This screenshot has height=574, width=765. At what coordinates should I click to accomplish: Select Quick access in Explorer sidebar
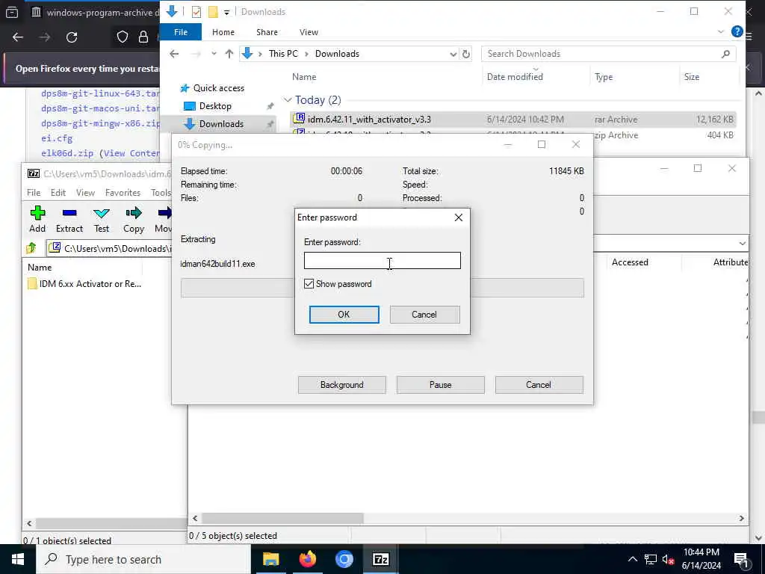(x=212, y=88)
